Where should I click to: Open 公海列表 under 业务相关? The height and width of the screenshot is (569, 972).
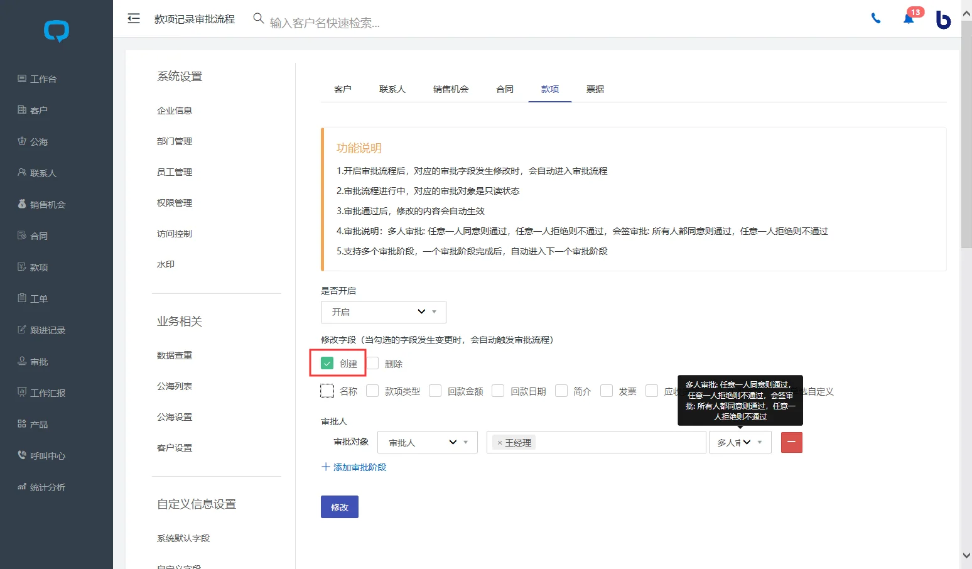[x=175, y=386]
